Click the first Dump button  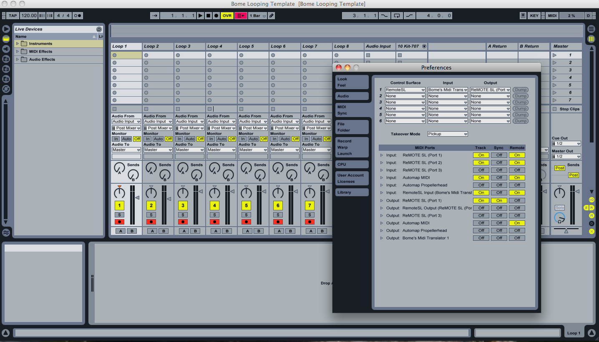tap(520, 90)
